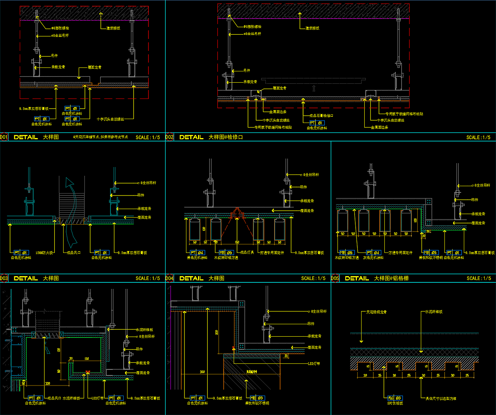Select the '15MM防火板' label
The height and width of the screenshot is (415, 496).
(x=44, y=252)
